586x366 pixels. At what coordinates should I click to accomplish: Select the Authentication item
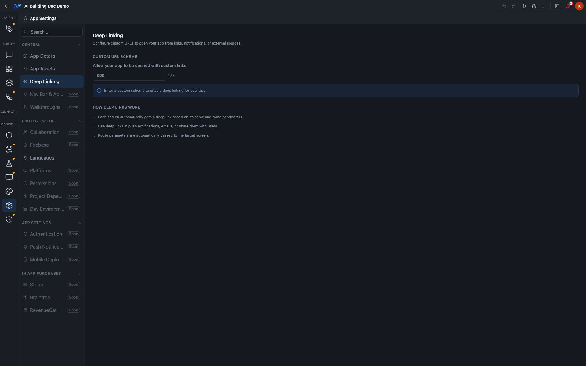[52, 234]
